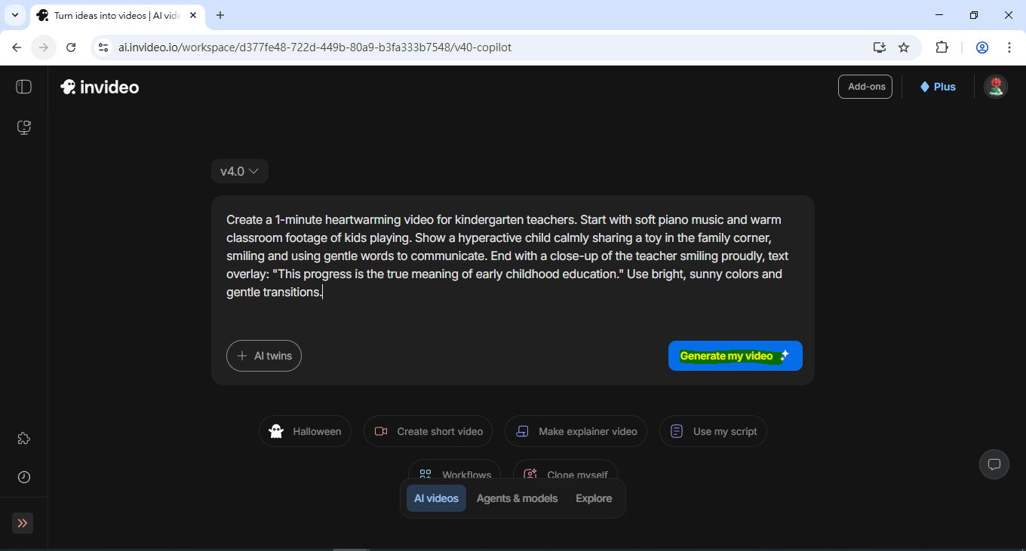This screenshot has height=551, width=1026.
Task: Expand the browser tab search dropdown arrow
Action: [x=14, y=15]
